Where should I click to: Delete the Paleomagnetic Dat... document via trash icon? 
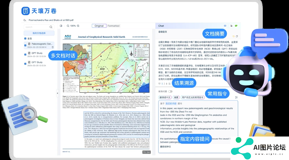[x=52, y=47]
